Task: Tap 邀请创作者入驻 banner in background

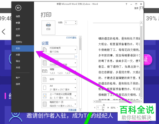Action: tap(70, 115)
